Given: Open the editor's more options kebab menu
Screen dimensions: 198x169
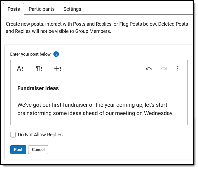Looking at the screenshot, I should (x=178, y=69).
